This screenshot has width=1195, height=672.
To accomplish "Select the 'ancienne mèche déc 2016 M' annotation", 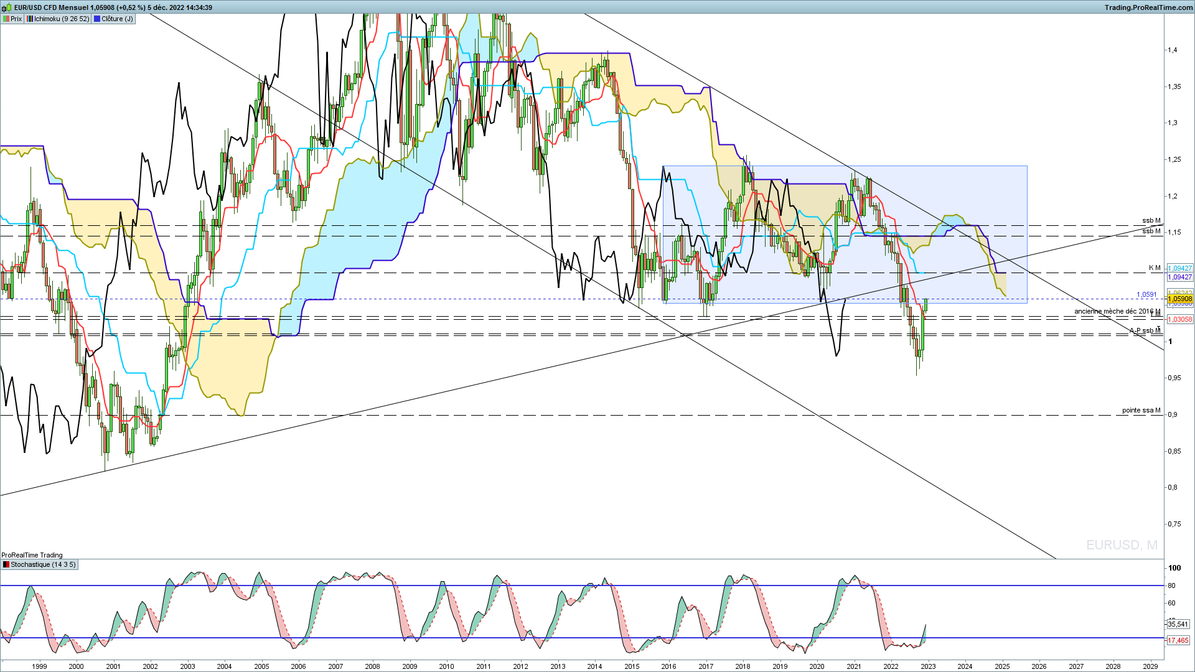I will [1117, 311].
